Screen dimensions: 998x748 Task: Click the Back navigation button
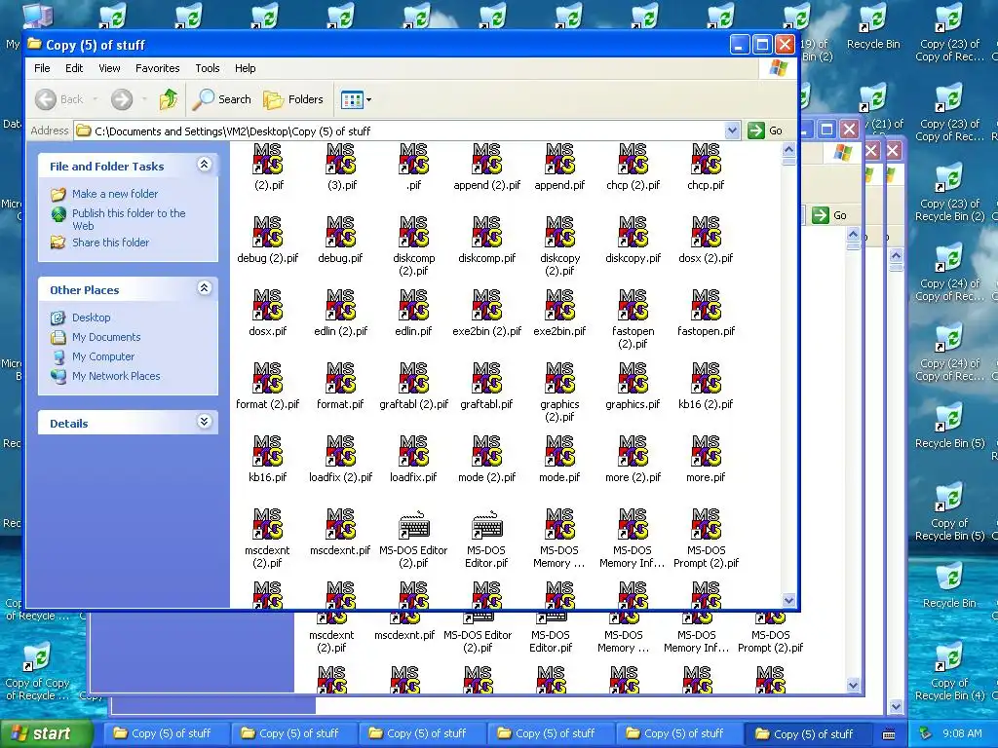(58, 99)
